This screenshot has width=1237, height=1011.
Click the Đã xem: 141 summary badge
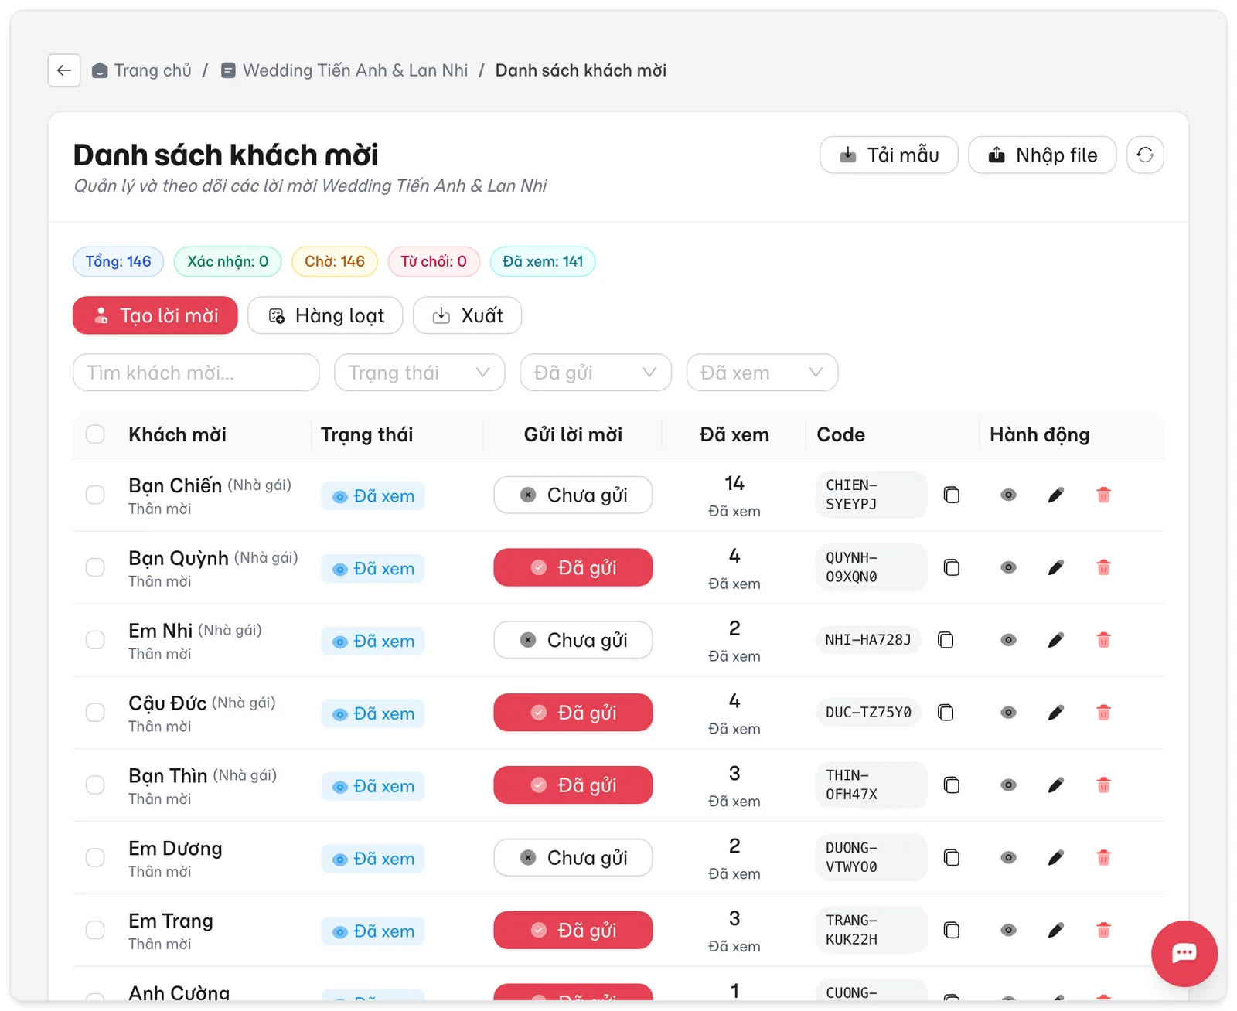(543, 261)
